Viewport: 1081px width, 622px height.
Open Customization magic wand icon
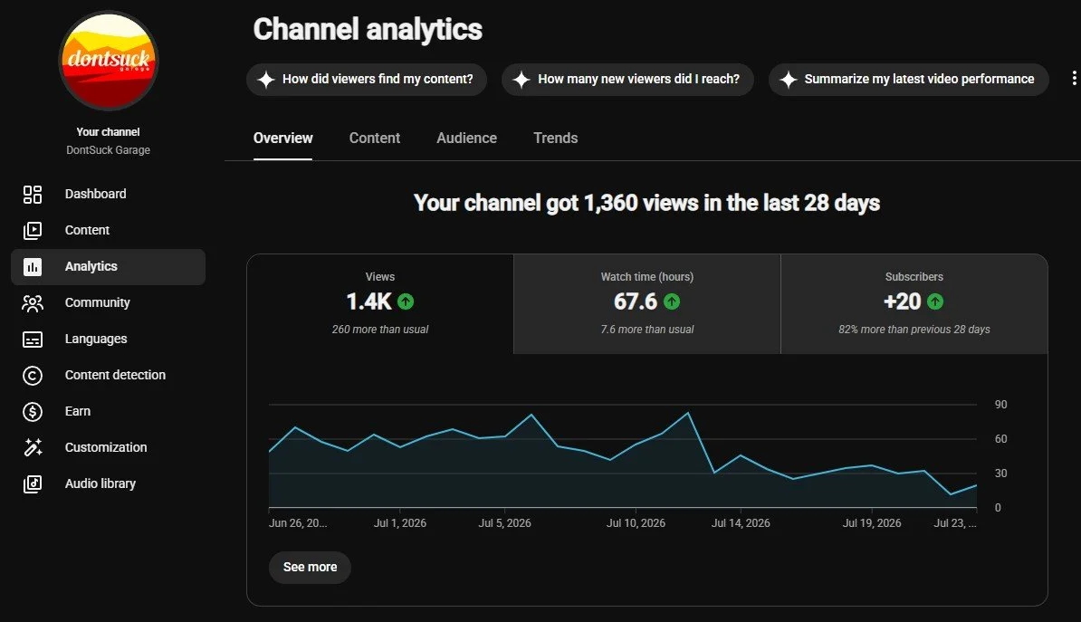[33, 447]
